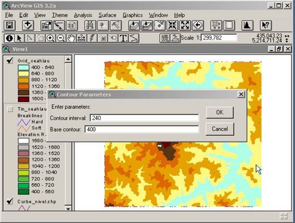295x223 pixels.
Task: Open the Analysis menu
Action: (x=83, y=15)
